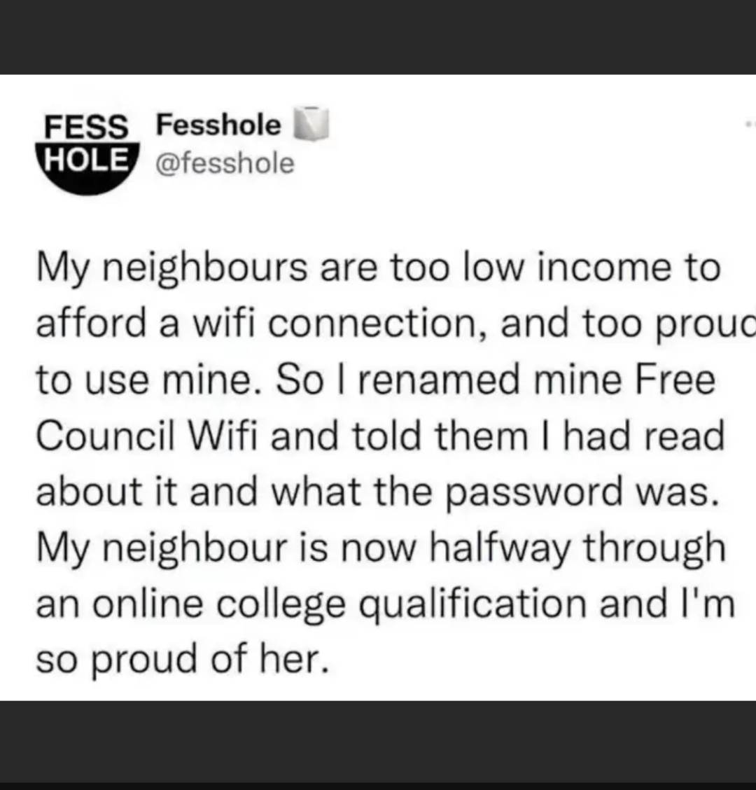Click the 'so proud of her.' final line
The image size is (756, 790).
pyautogui.click(x=182, y=658)
